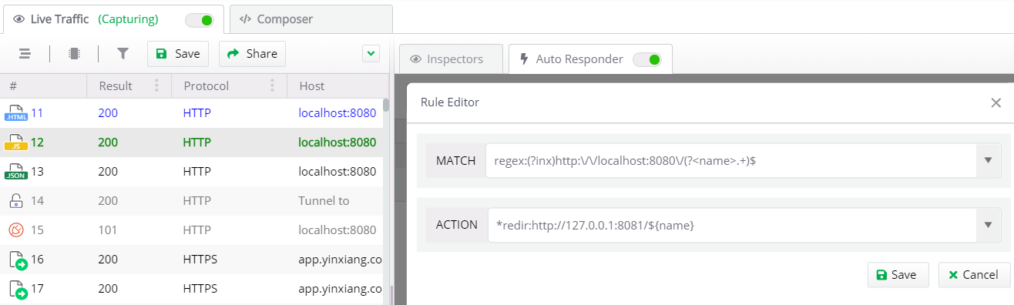Viewport: 1014px width, 305px height.
Task: Save the rule in Rule Editor
Action: (x=898, y=275)
